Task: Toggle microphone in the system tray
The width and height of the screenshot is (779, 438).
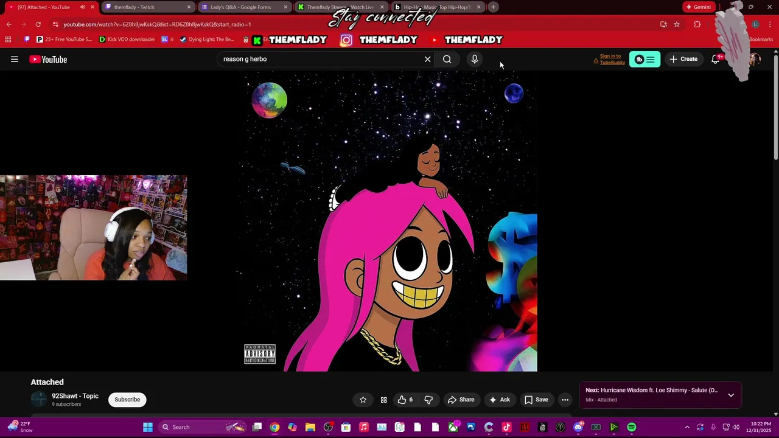Action: [713, 427]
